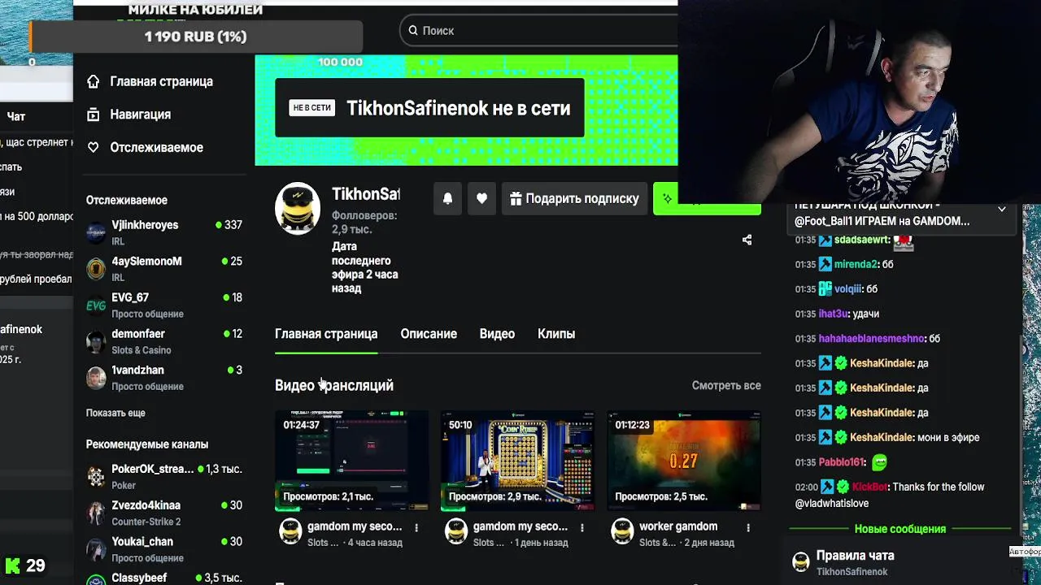Image resolution: width=1041 pixels, height=585 pixels.
Task: Open options menu for worker gamdom video
Action: 748,527
